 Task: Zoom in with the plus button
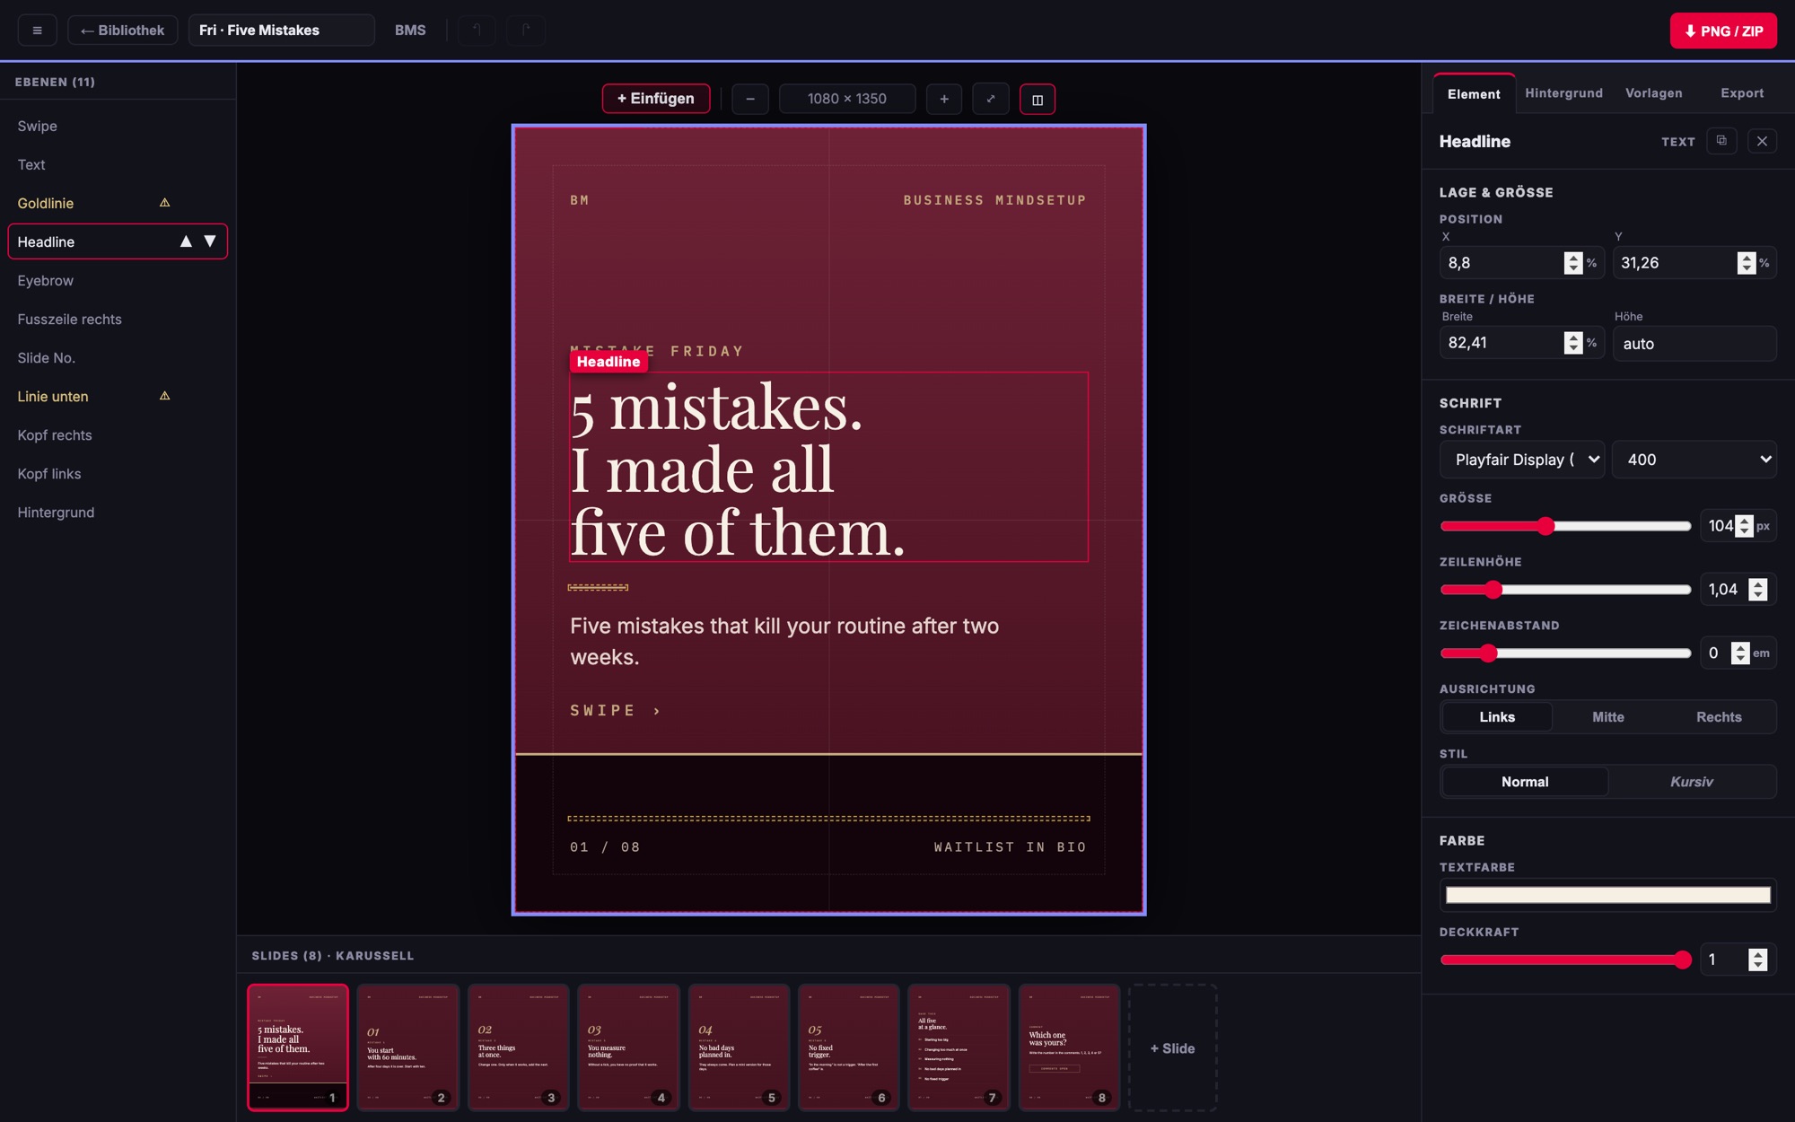pyautogui.click(x=944, y=99)
